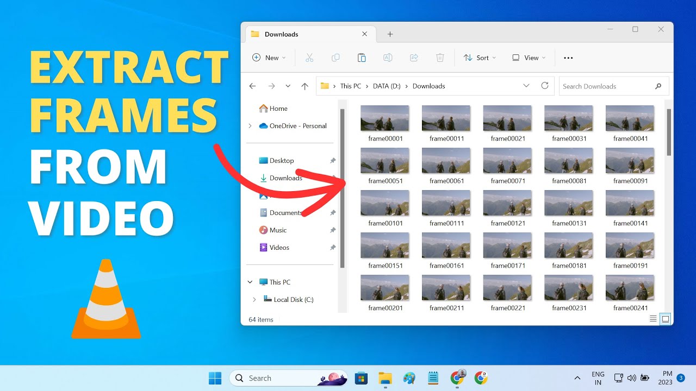Open the View dropdown menu
696x391 pixels.
[x=529, y=58]
